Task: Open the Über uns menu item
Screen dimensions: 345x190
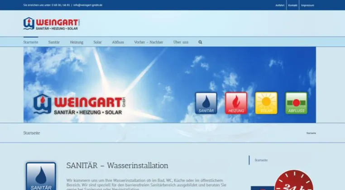Action: pyautogui.click(x=181, y=42)
